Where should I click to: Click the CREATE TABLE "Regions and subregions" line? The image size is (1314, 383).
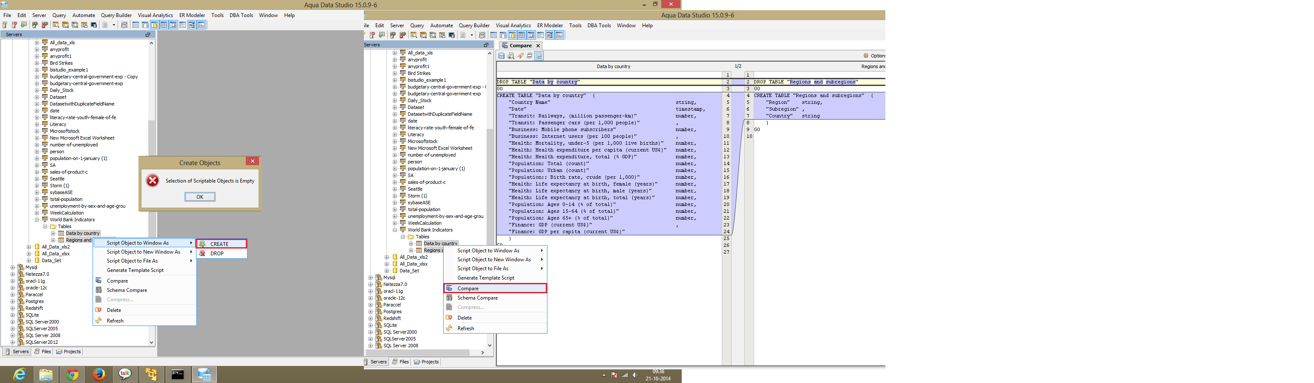tap(814, 96)
